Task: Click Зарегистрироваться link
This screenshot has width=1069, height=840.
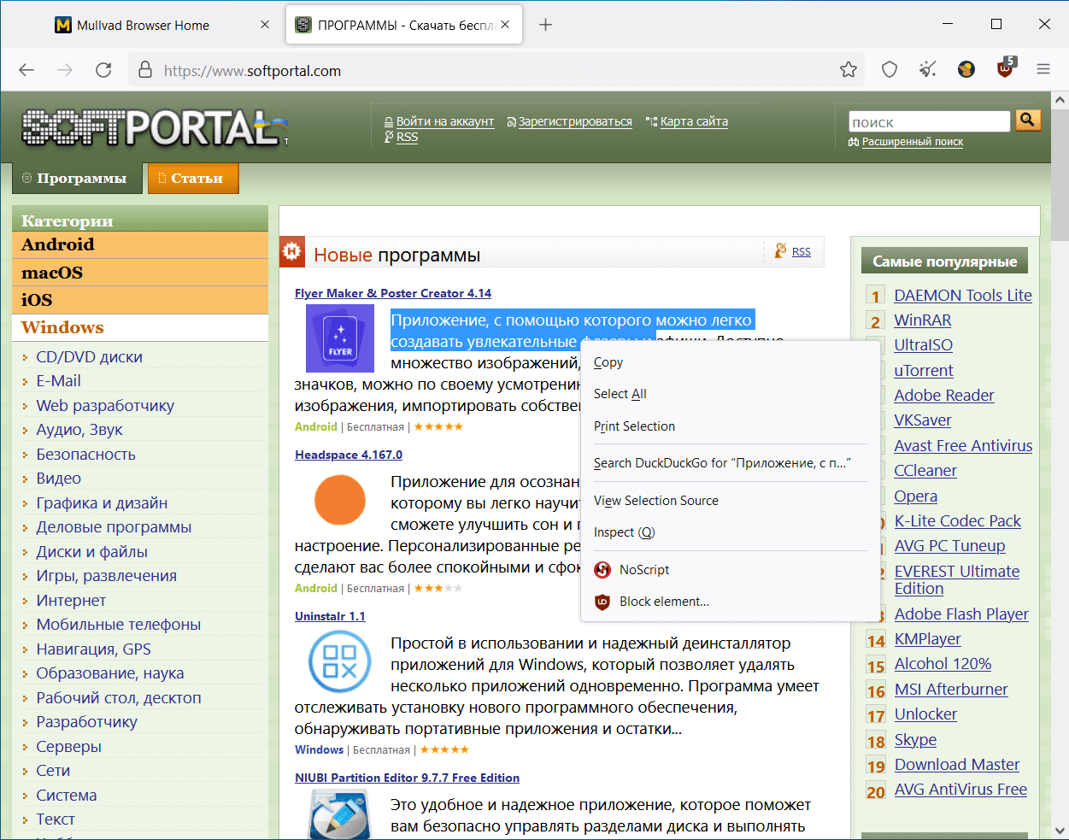Action: pyautogui.click(x=575, y=121)
